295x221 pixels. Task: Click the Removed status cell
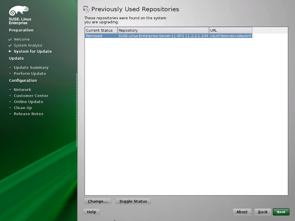point(94,36)
